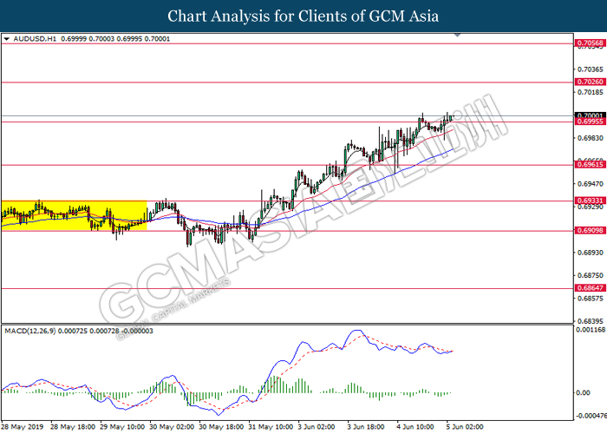Image resolution: width=607 pixels, height=434 pixels.
Task: Click the 3 Jun 02:00 time label
Action: 318,427
